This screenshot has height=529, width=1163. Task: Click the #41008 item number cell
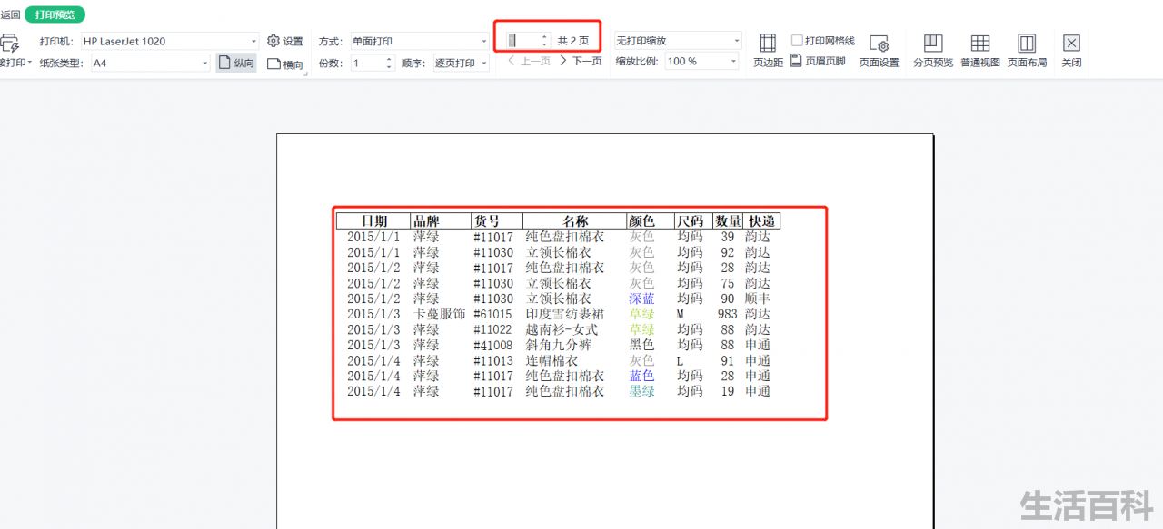coord(492,345)
